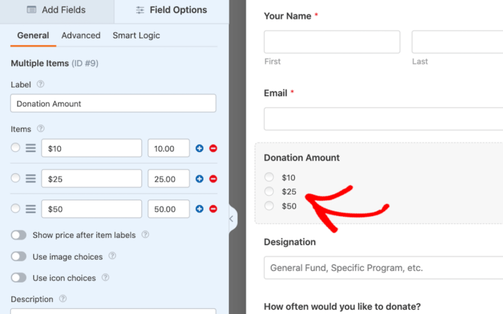Viewport: 503px width, 314px height.
Task: Edit the Donation Amount label text
Action: click(x=113, y=104)
